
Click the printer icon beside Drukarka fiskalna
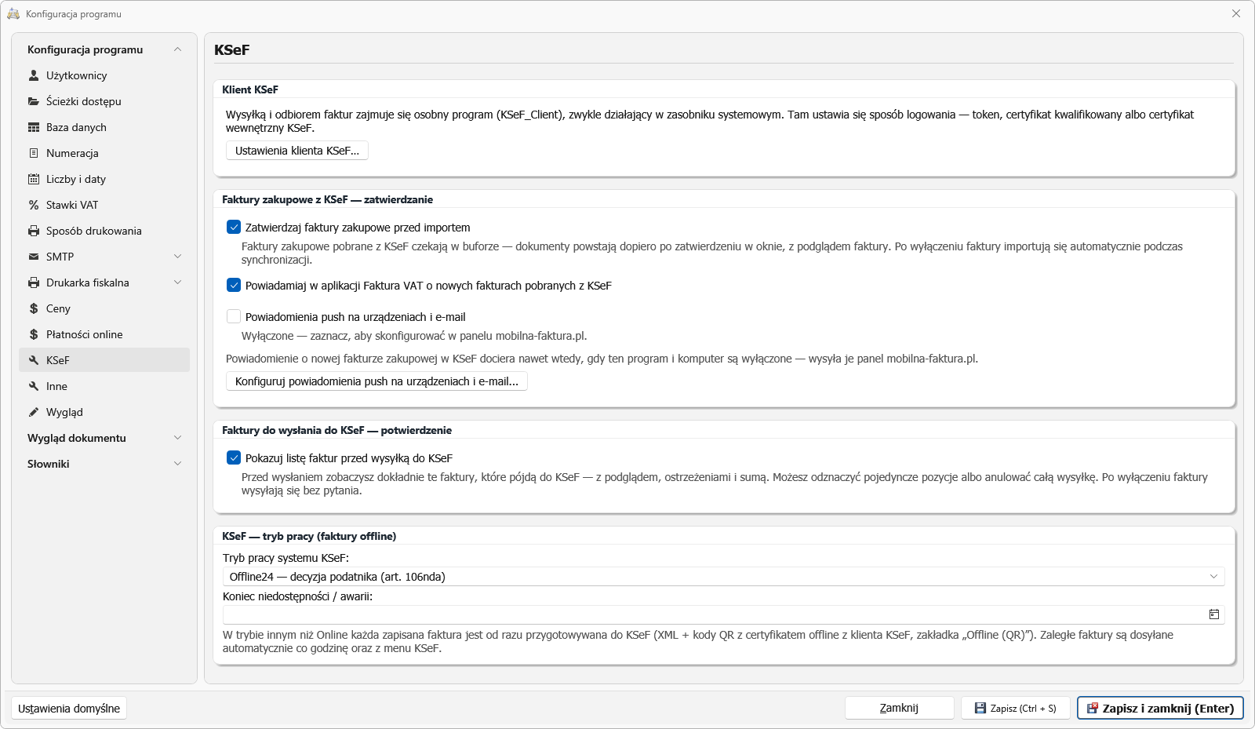[34, 282]
